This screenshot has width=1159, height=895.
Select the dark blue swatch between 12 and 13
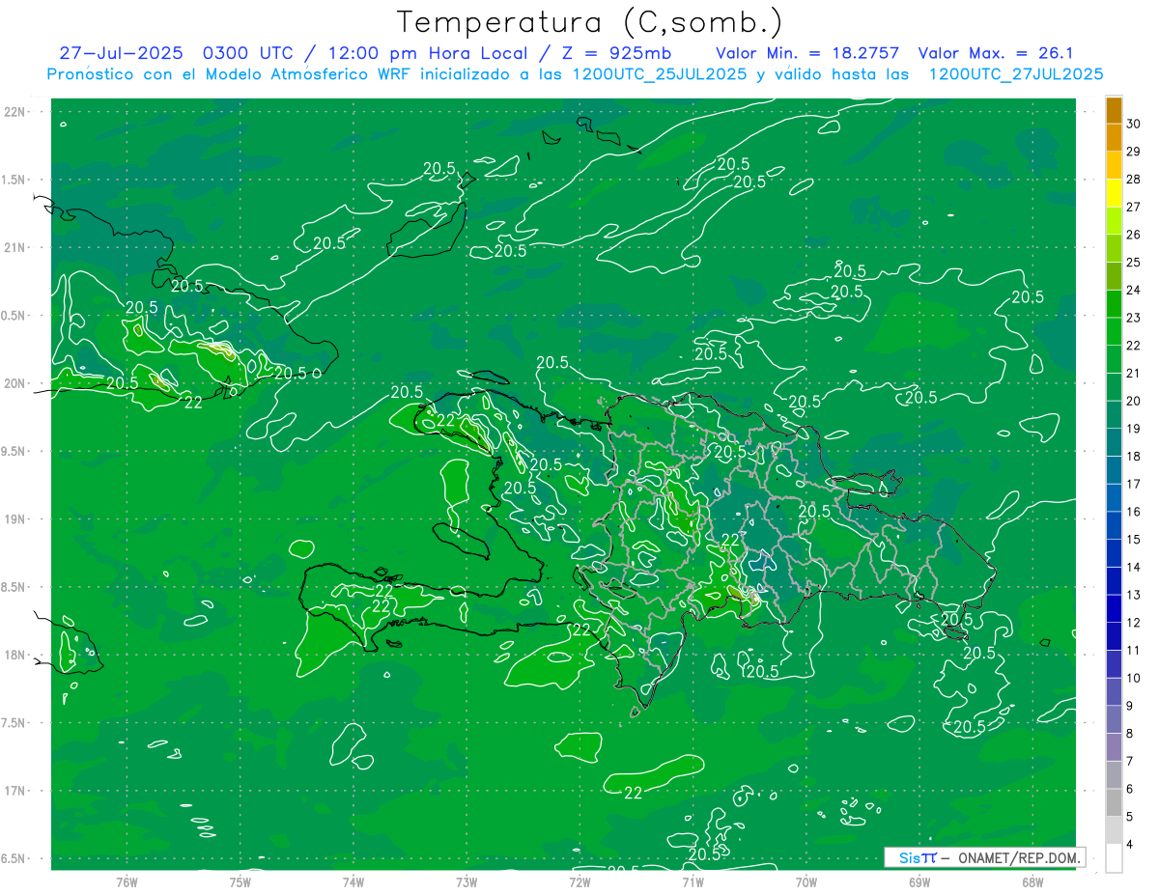(1114, 608)
